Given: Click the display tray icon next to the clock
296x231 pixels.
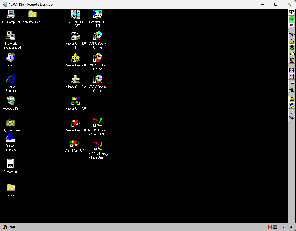Looking at the screenshot, I should pos(275,227).
